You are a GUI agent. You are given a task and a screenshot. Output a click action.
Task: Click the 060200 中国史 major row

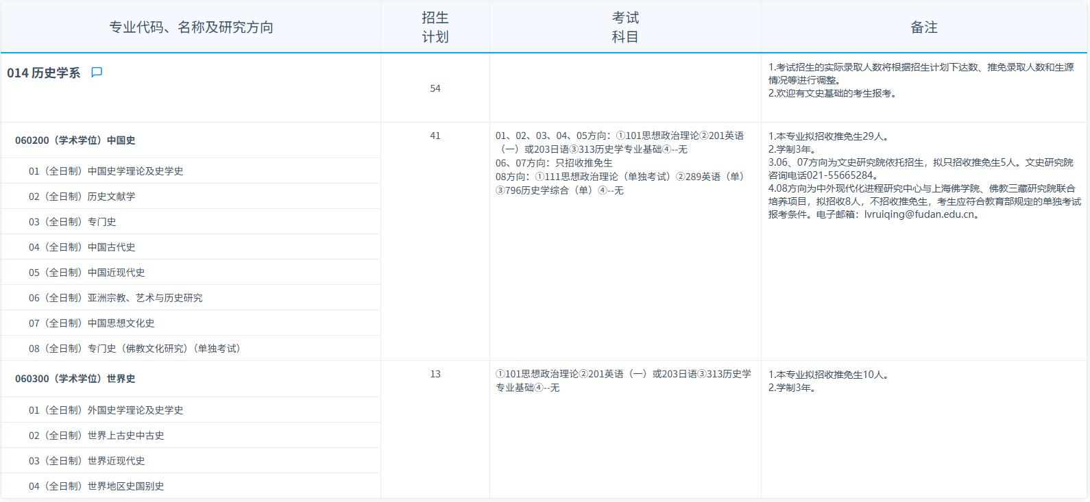(75, 140)
